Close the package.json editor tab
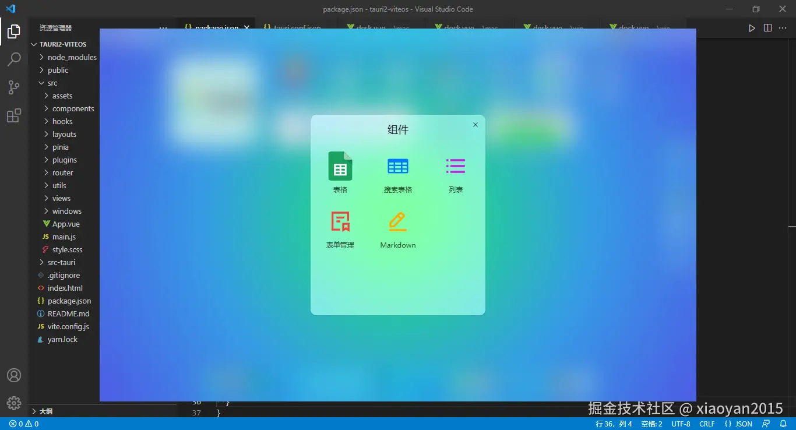 (x=246, y=27)
